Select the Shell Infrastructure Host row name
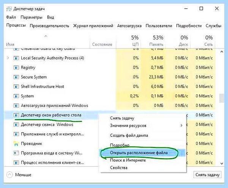This screenshot has width=228, height=188. pyautogui.click(x=43, y=86)
